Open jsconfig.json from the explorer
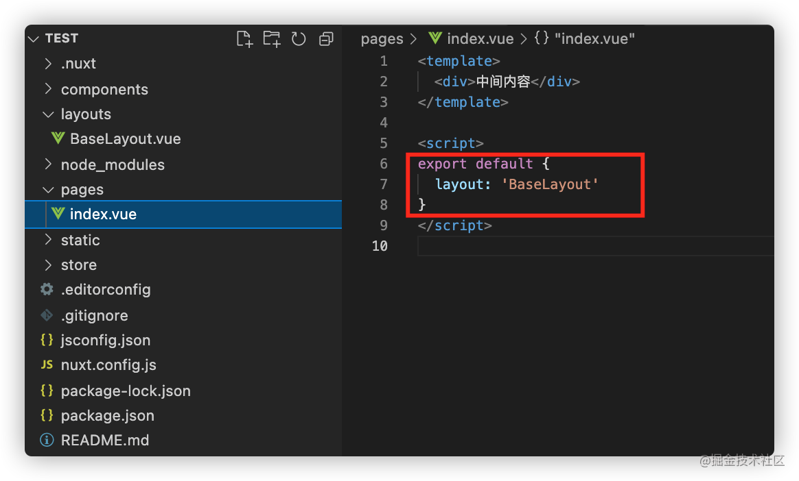Screen dimensions: 799x481 point(105,340)
